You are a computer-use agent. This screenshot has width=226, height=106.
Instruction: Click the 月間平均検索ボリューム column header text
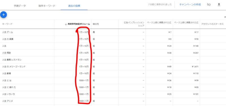79,24
